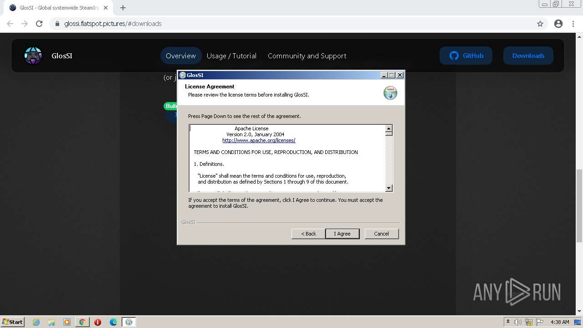Image resolution: width=583 pixels, height=328 pixels.
Task: Click the installer header globe icon
Action: pyautogui.click(x=390, y=93)
